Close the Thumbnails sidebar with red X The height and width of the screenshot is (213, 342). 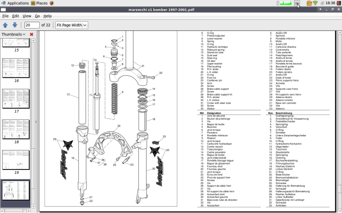click(31, 35)
